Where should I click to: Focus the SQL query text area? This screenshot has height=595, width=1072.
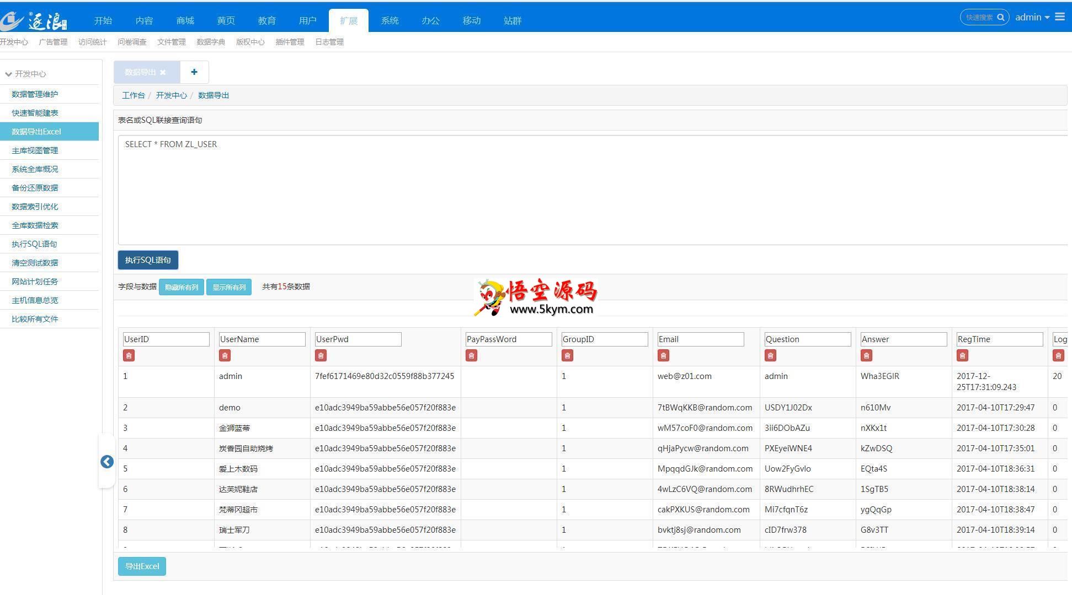[593, 190]
